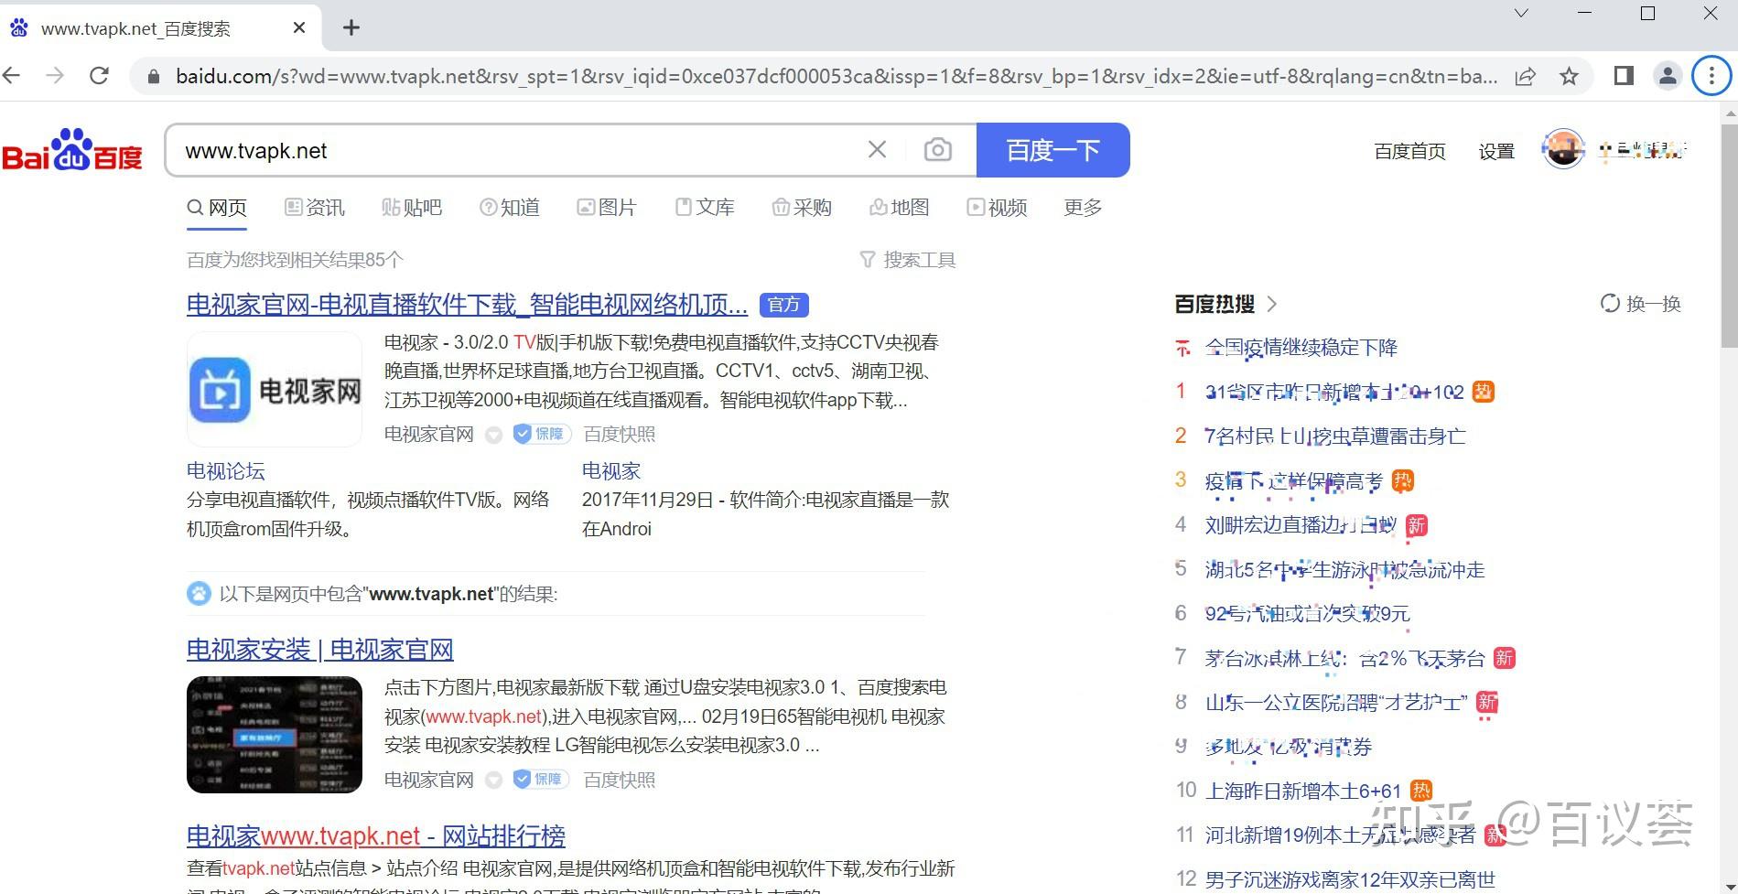Viewport: 1738px width, 894px height.
Task: Open 电视论坛 sublink
Action: (x=225, y=471)
